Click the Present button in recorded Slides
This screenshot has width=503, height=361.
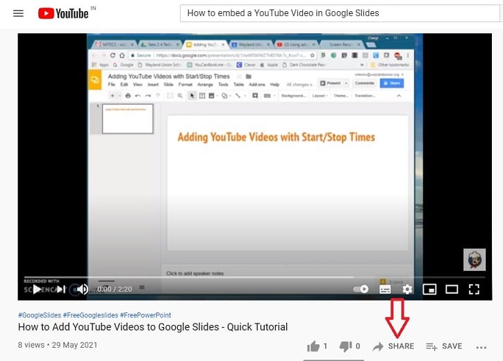point(331,83)
